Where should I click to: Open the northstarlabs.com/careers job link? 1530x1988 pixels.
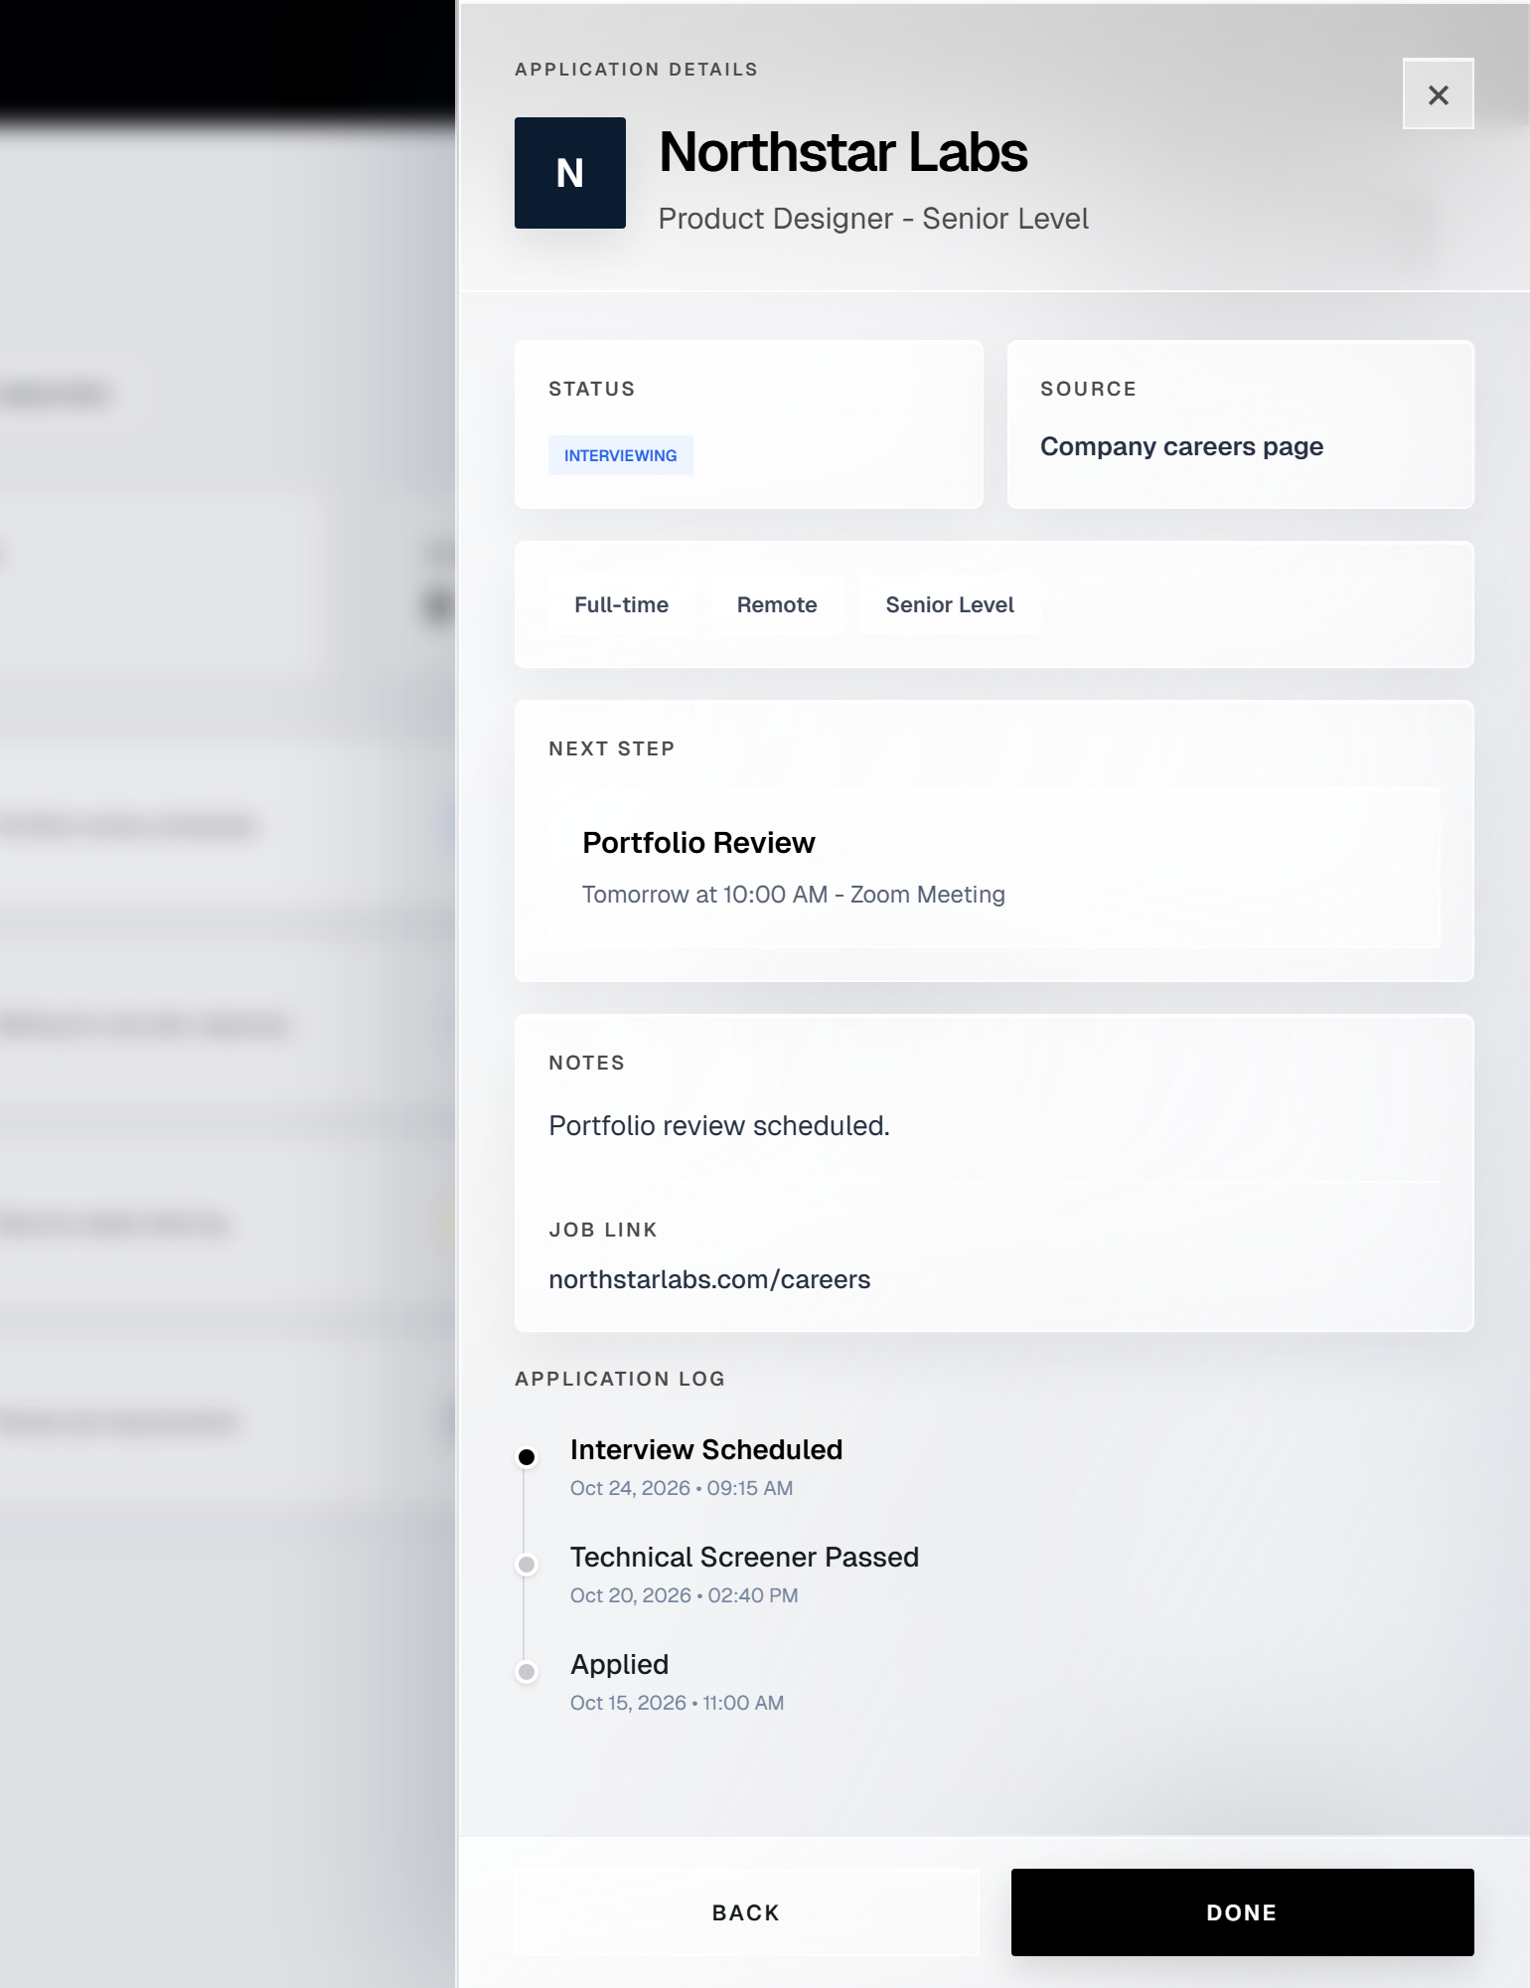(709, 1279)
